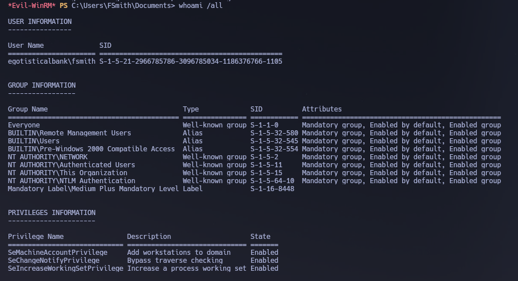
Task: Click 'Enabled' state for SeMachineAccountPrivilege
Action: pos(264,252)
